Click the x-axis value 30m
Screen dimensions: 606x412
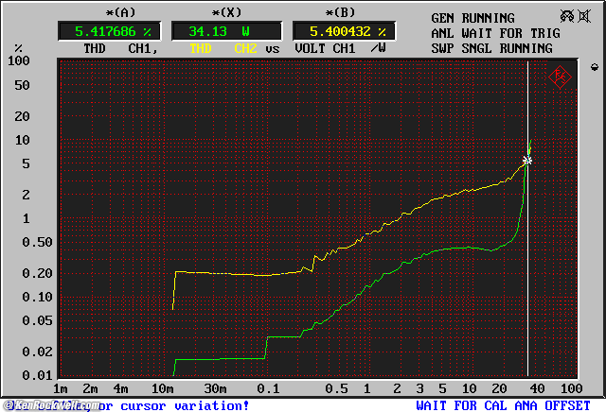pyautogui.click(x=215, y=388)
